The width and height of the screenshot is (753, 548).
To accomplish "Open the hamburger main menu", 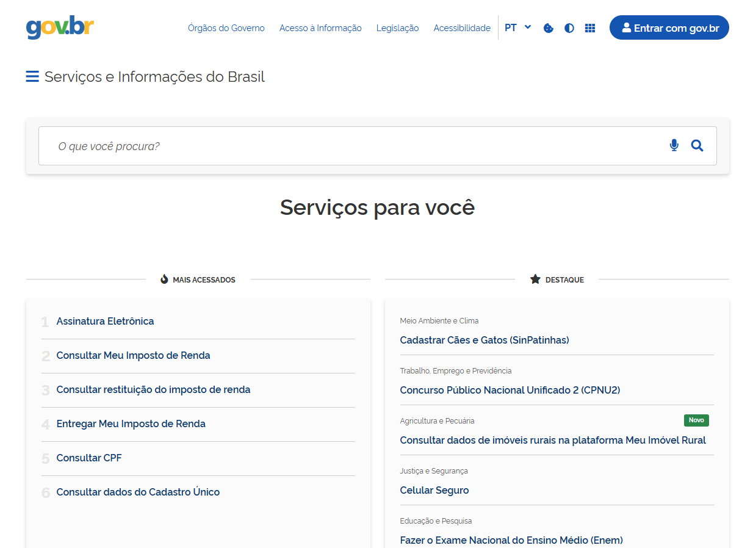I will point(32,77).
